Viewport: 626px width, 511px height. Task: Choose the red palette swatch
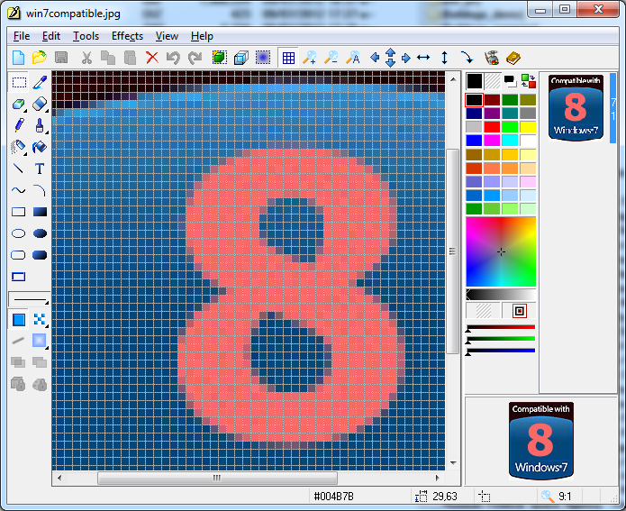point(492,127)
